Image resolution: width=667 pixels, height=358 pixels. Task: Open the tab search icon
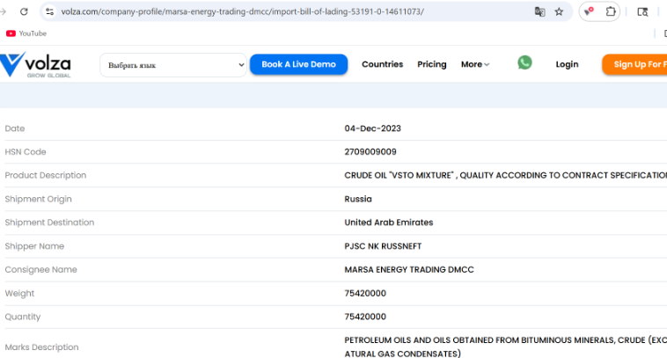click(642, 11)
